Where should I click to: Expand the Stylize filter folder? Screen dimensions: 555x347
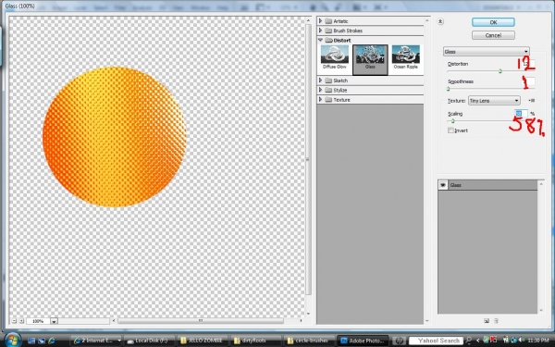pos(320,90)
